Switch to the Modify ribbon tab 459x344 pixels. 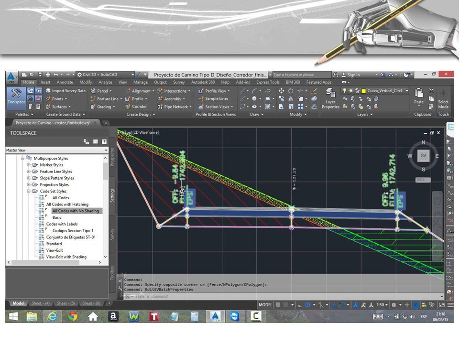tap(86, 82)
